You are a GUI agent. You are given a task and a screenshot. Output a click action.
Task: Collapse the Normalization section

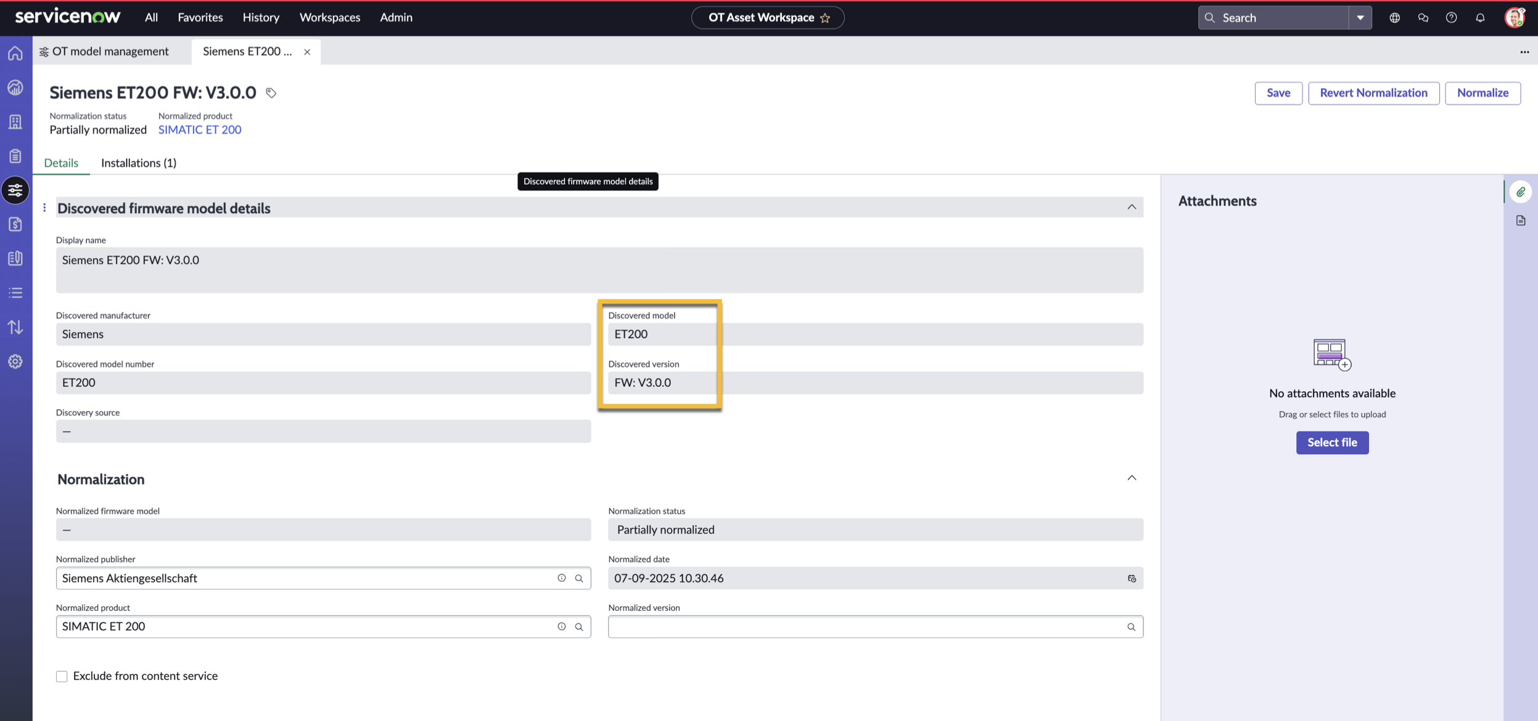click(x=1132, y=478)
